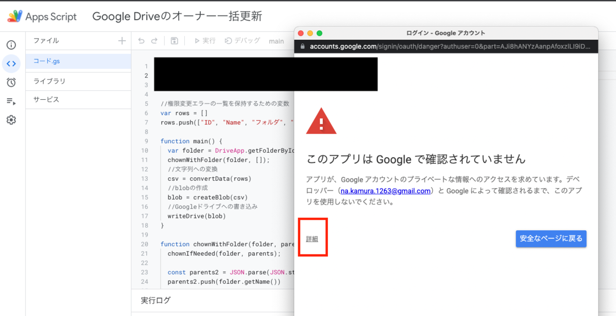Click the lock icon in popup address bar
Viewport: 616px width, 316px height.
[303, 46]
